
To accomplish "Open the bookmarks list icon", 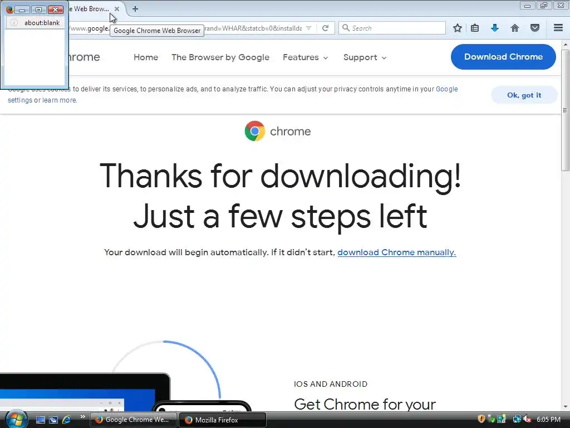I will (475, 28).
